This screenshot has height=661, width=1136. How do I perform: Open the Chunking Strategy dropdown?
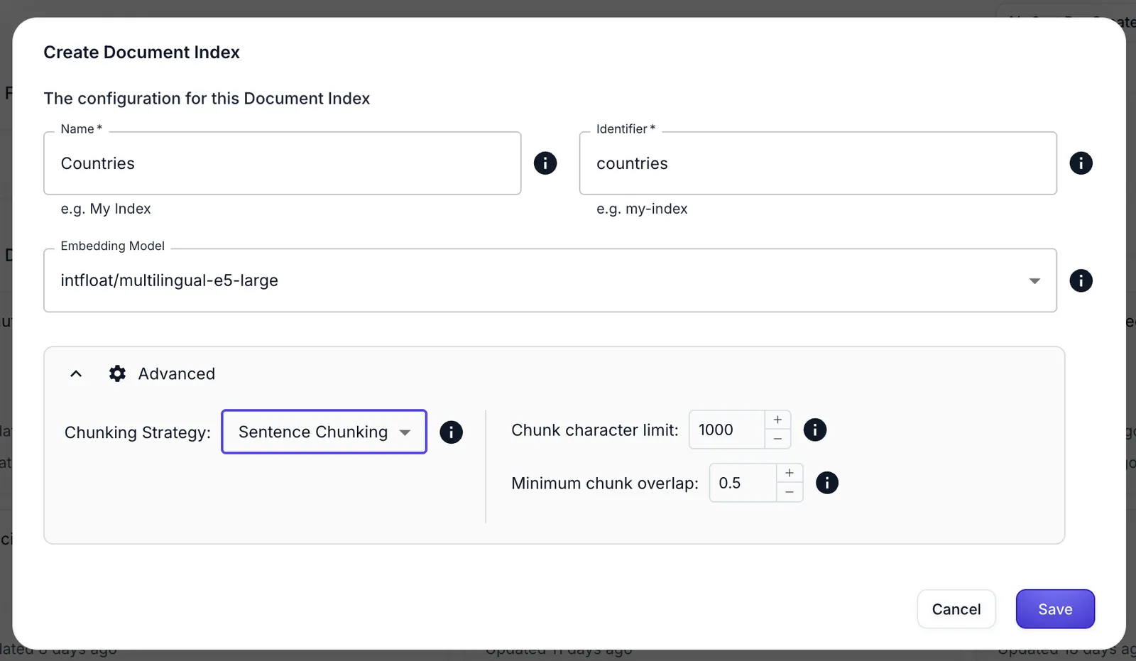click(324, 432)
